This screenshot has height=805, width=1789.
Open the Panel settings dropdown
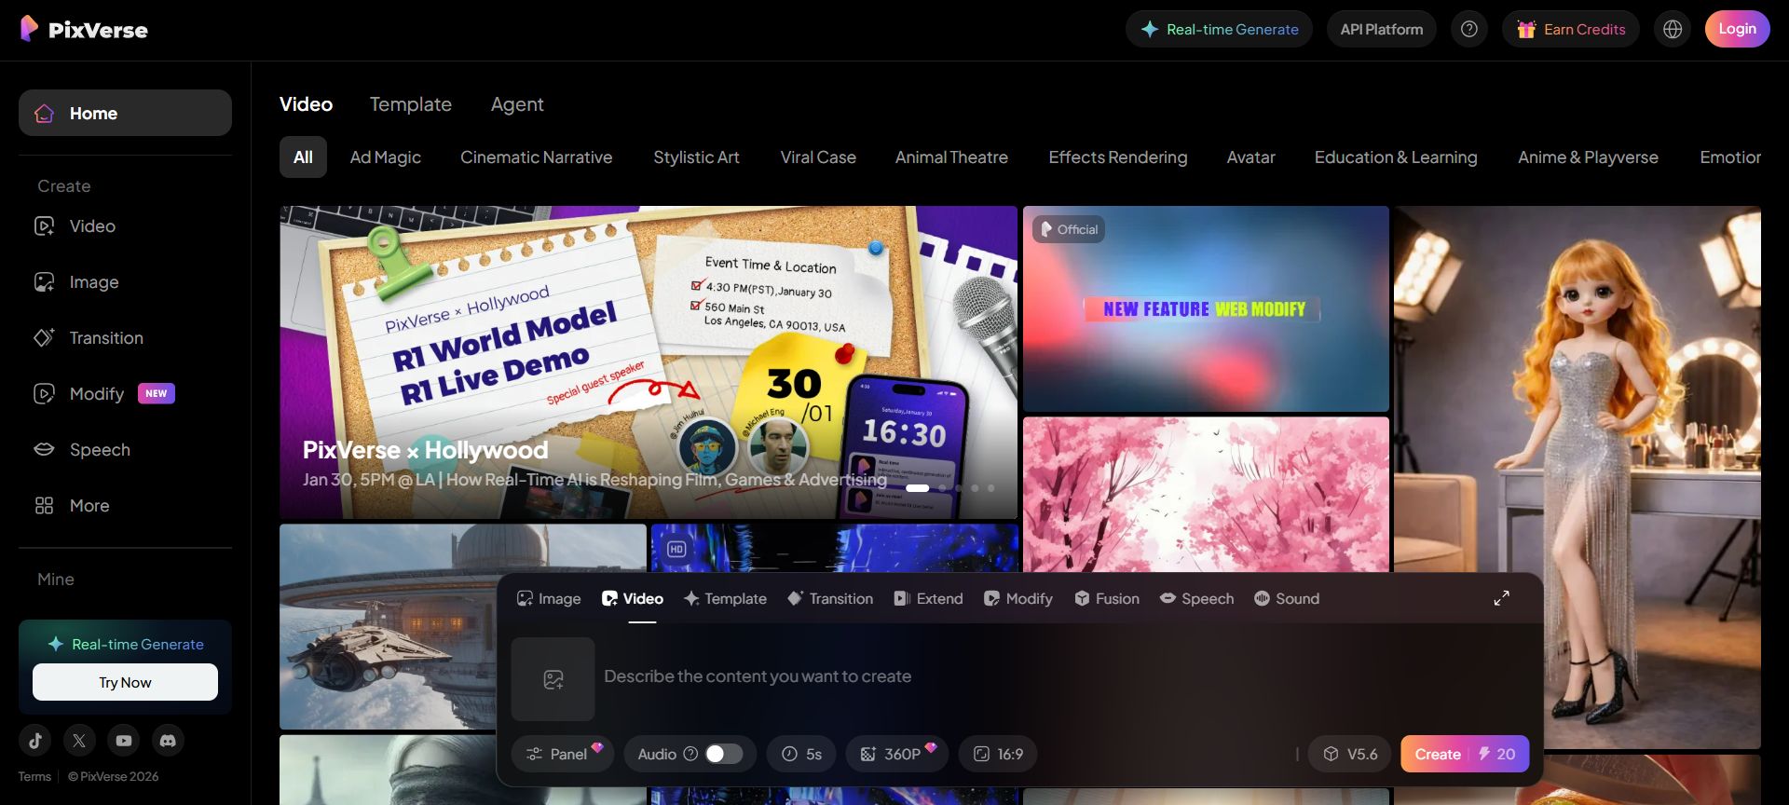563,754
